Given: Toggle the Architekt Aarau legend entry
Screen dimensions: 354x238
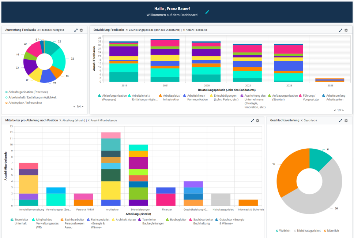Looking at the screenshot, I should click(126, 220).
